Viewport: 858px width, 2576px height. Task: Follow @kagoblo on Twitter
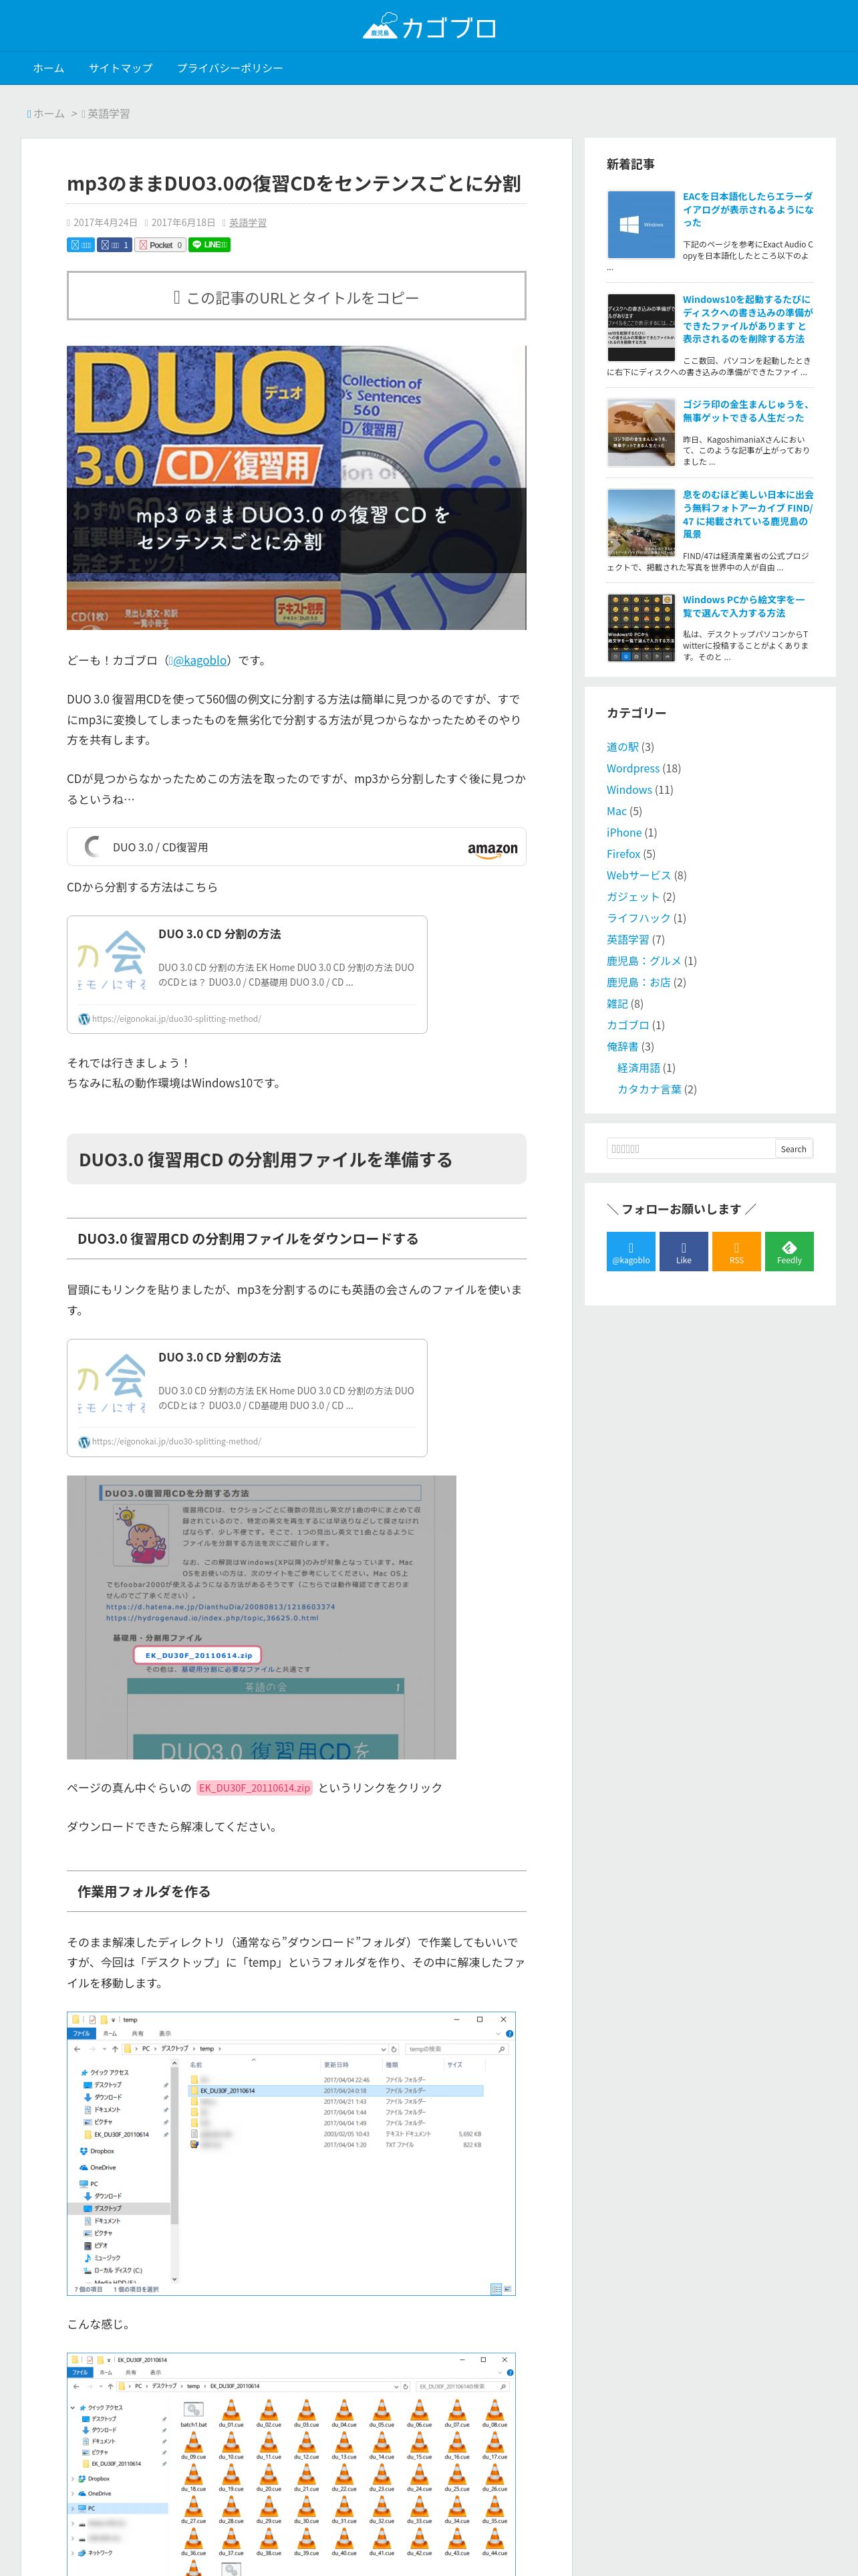point(630,1252)
